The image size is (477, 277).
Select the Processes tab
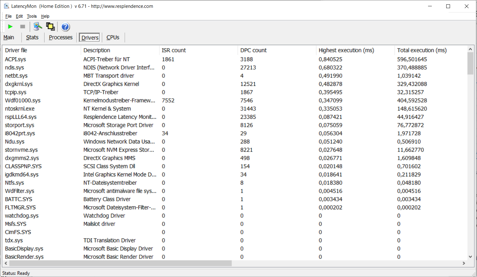tap(61, 38)
